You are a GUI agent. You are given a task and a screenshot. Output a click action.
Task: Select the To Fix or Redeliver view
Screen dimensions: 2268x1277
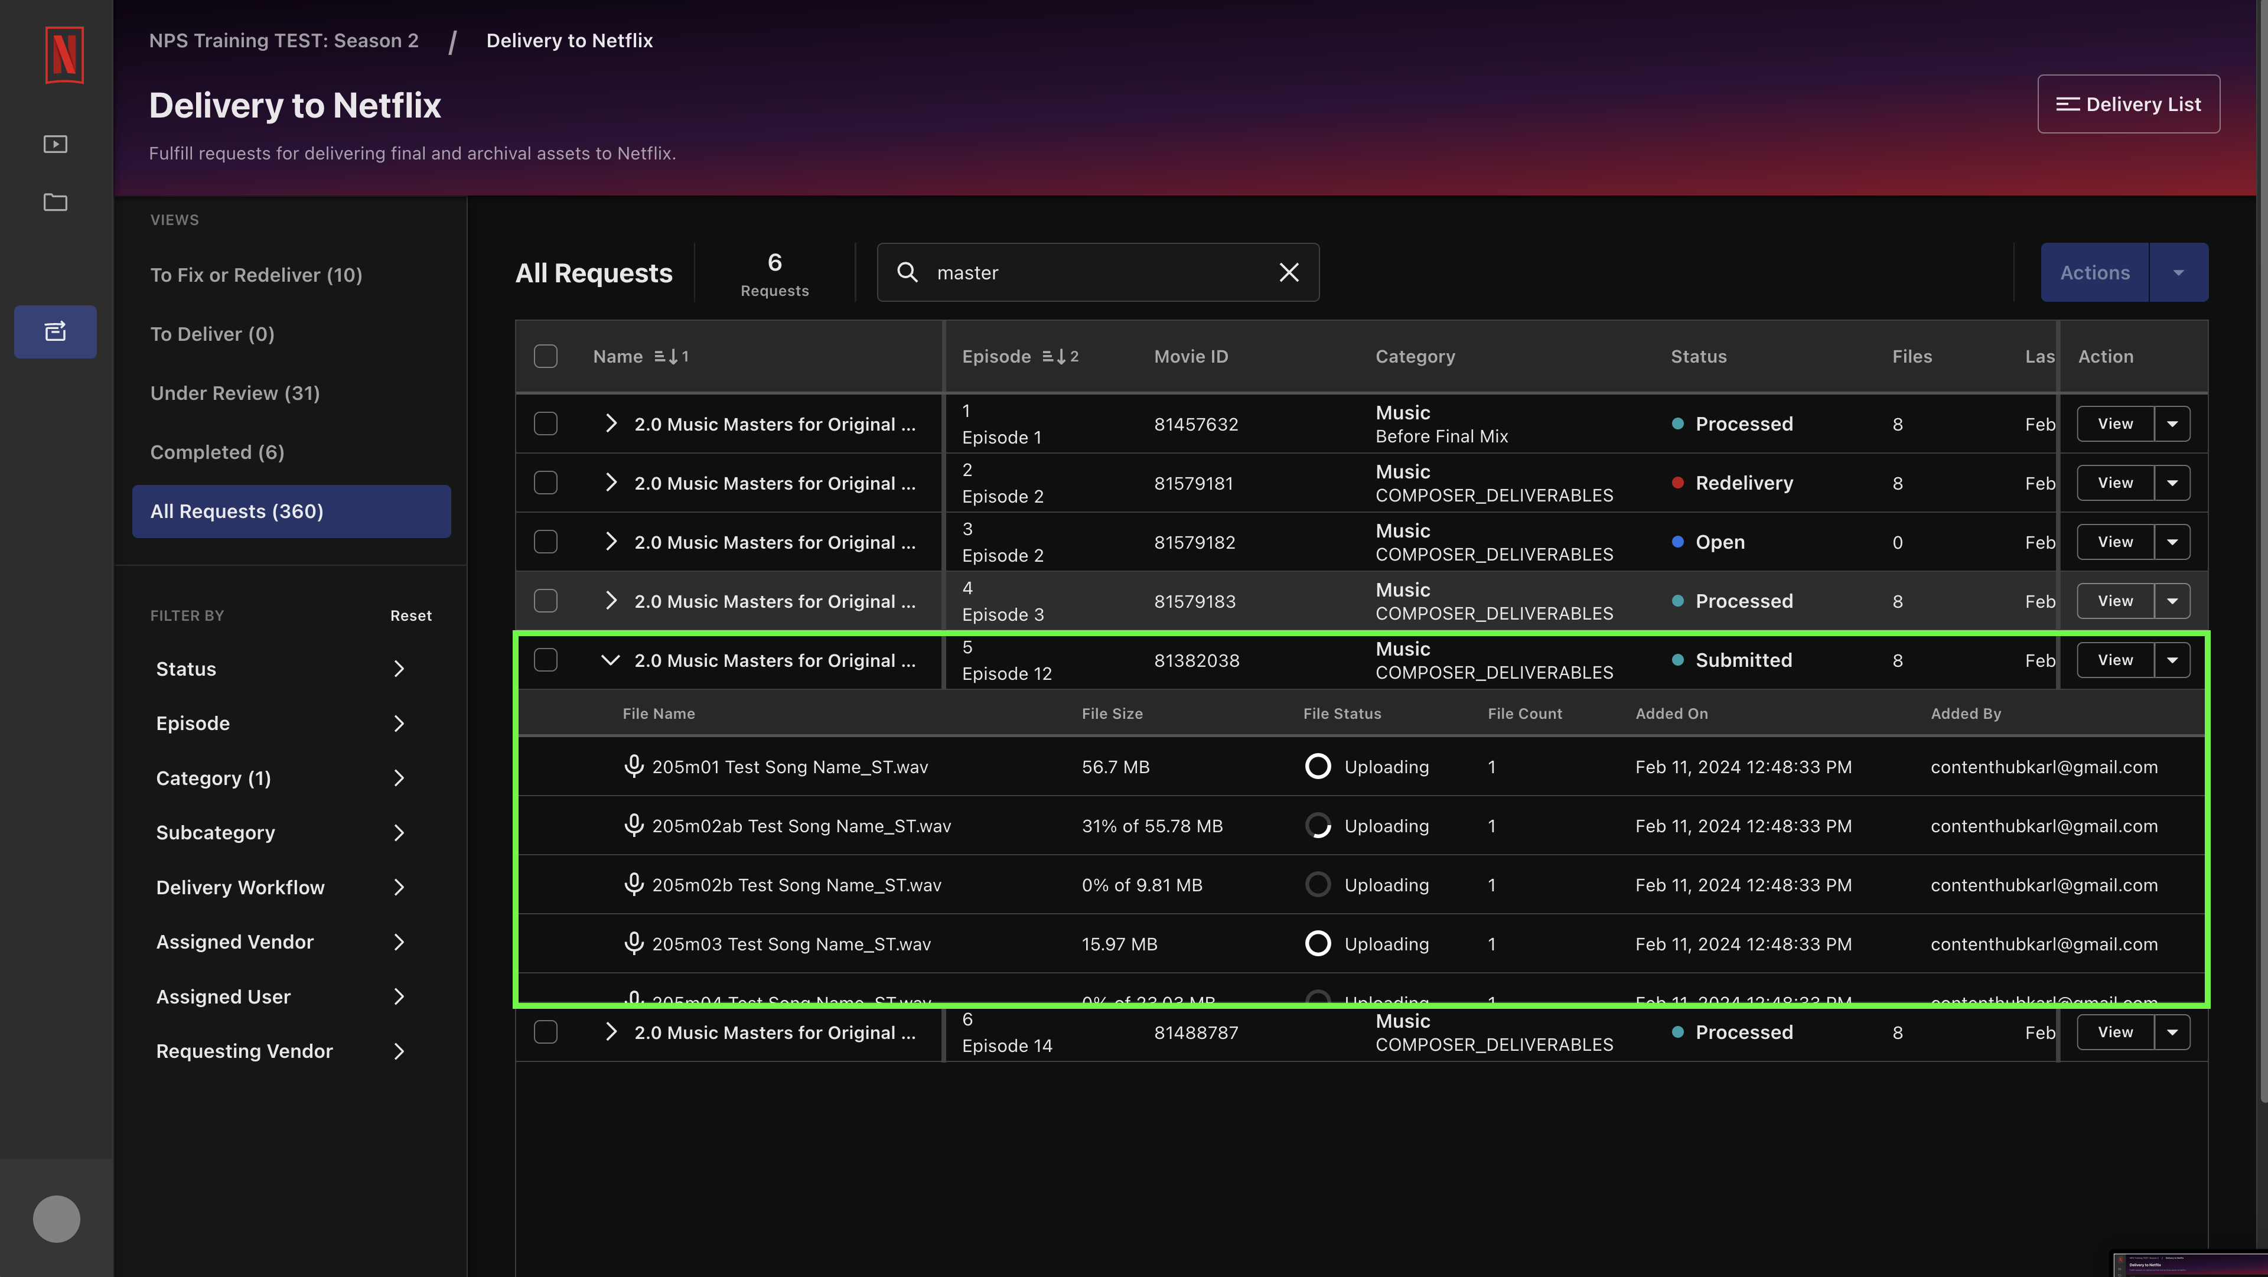(x=256, y=275)
